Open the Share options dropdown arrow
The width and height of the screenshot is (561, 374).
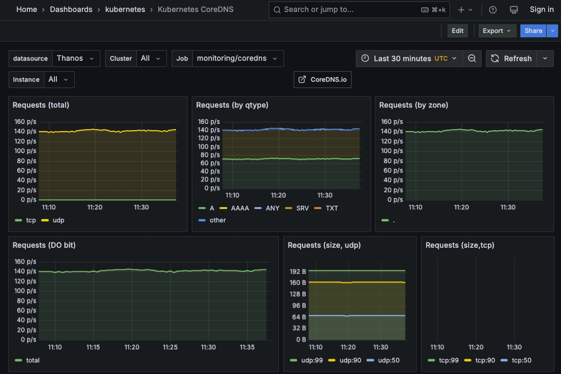click(552, 31)
